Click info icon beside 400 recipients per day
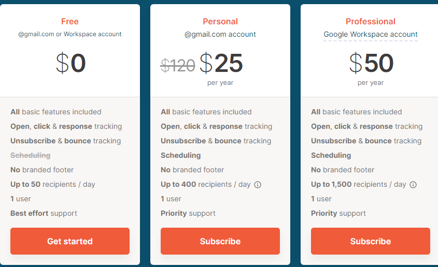This screenshot has width=438, height=267. [258, 185]
